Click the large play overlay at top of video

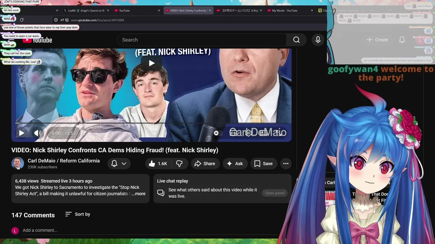pyautogui.click(x=152, y=63)
